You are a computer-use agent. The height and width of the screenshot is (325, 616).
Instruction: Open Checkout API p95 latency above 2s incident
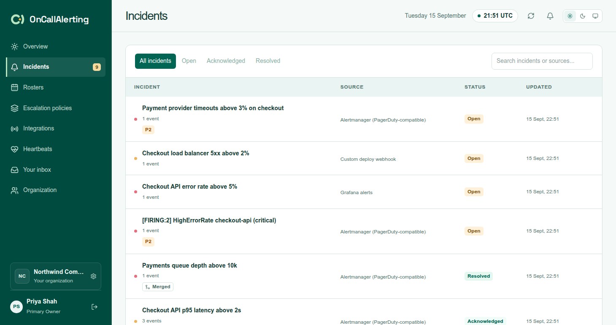192,310
